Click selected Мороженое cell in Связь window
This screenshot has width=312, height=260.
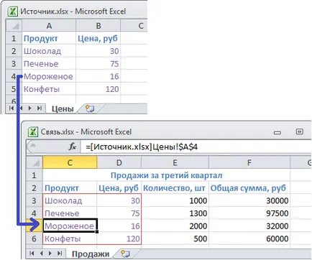coord(70,226)
